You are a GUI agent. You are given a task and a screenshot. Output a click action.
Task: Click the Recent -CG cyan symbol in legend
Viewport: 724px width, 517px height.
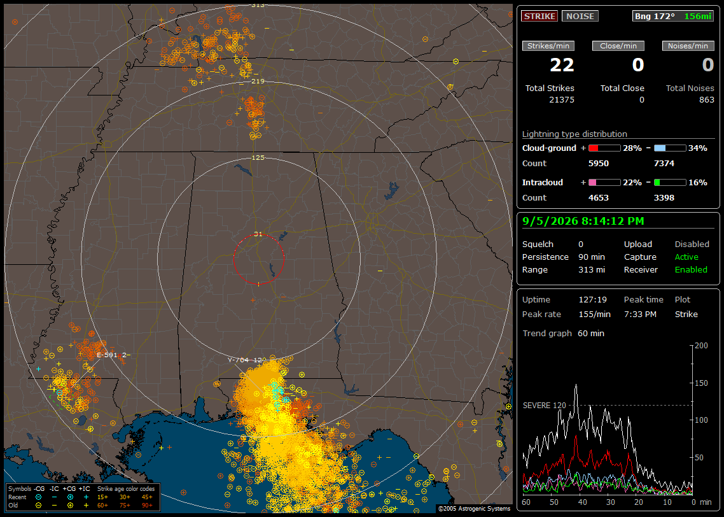pyautogui.click(x=39, y=497)
